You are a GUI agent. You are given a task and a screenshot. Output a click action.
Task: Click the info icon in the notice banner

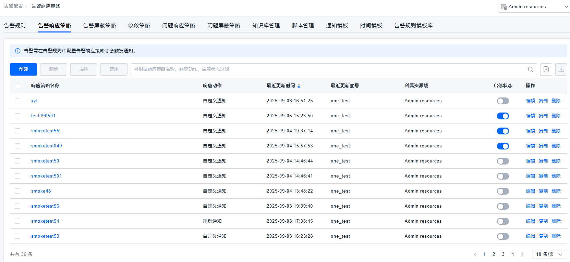pyautogui.click(x=18, y=51)
